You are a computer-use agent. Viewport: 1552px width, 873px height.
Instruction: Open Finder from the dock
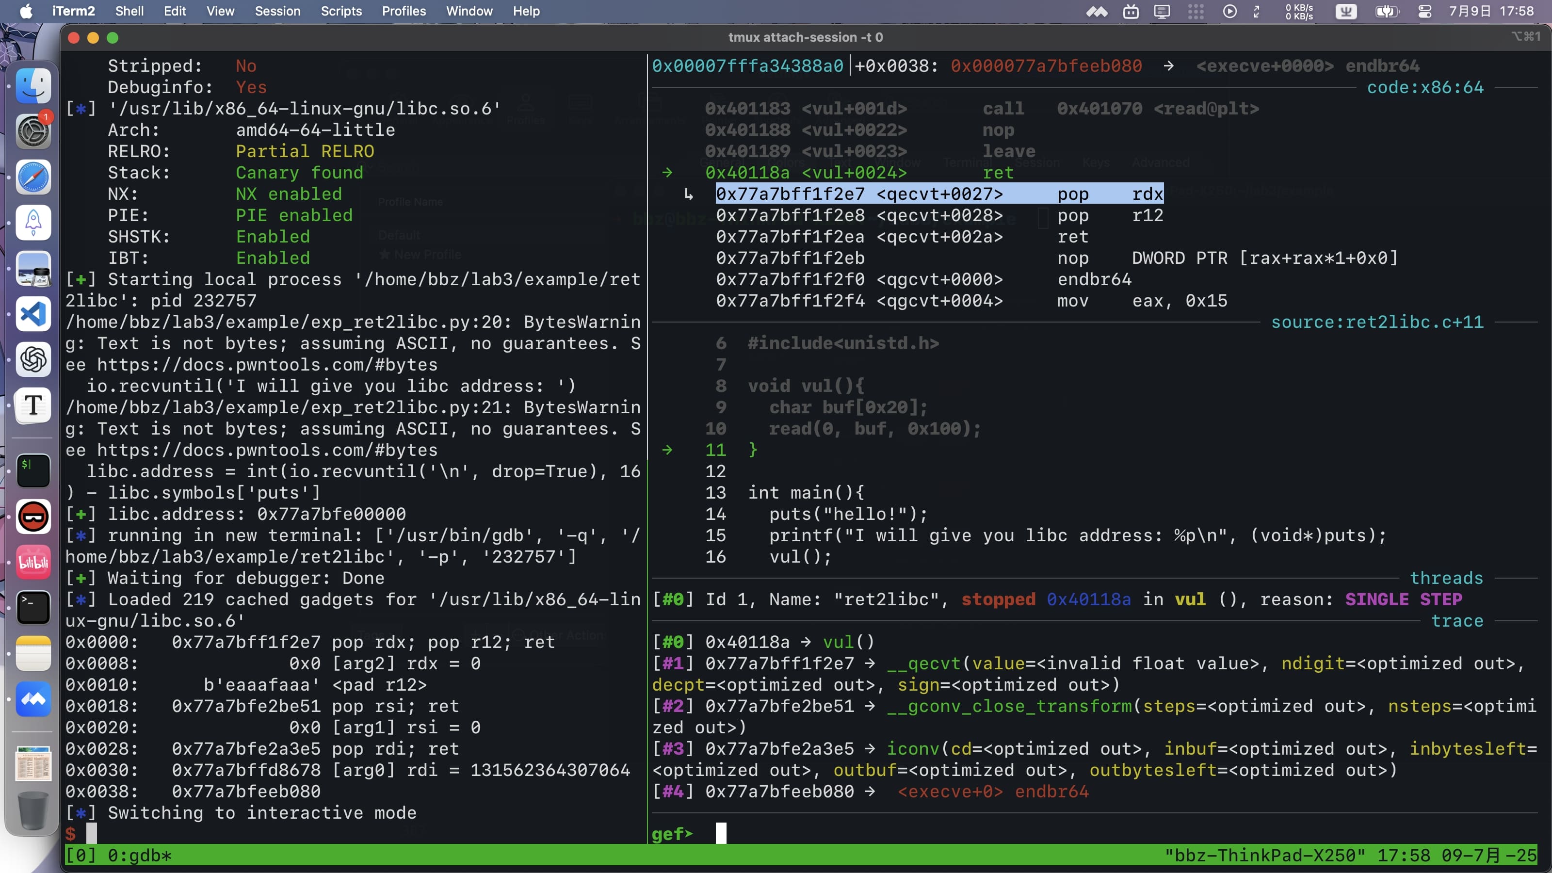(33, 86)
